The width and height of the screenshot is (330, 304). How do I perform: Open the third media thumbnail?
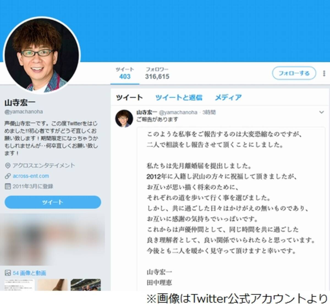(x=86, y=285)
